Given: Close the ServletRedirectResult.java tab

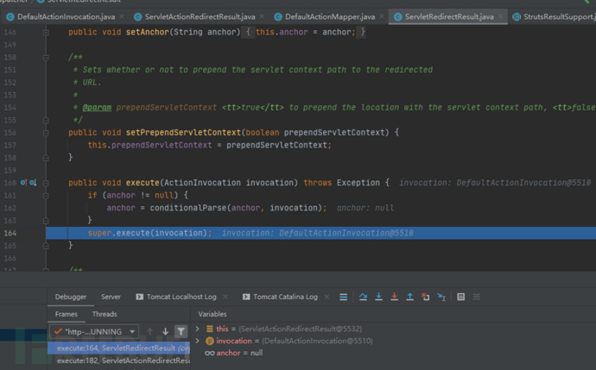Looking at the screenshot, I should point(500,16).
